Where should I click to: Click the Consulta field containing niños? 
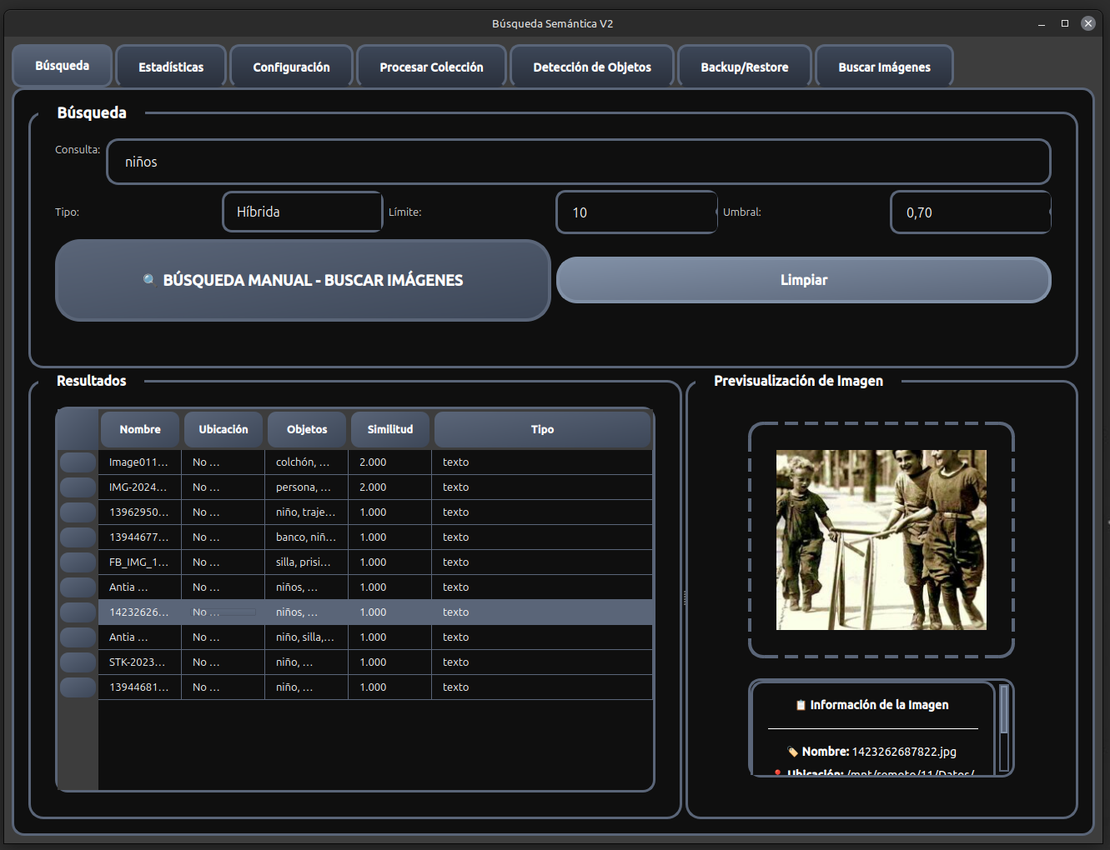[578, 162]
